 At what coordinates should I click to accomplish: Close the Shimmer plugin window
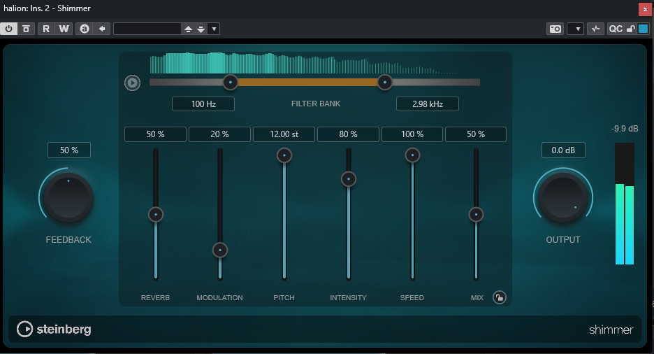[x=645, y=9]
